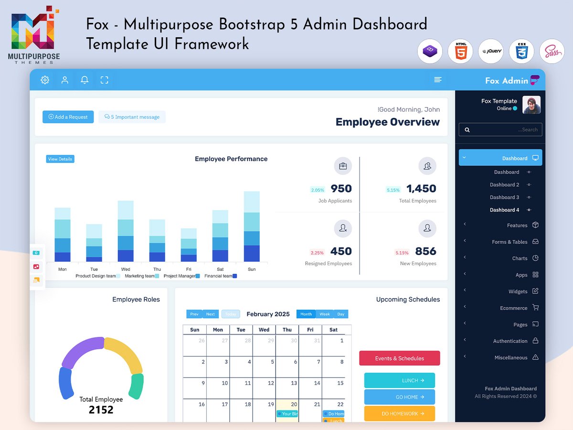The image size is (573, 430).
Task: Click the GO HOME schedule button
Action: tap(400, 397)
